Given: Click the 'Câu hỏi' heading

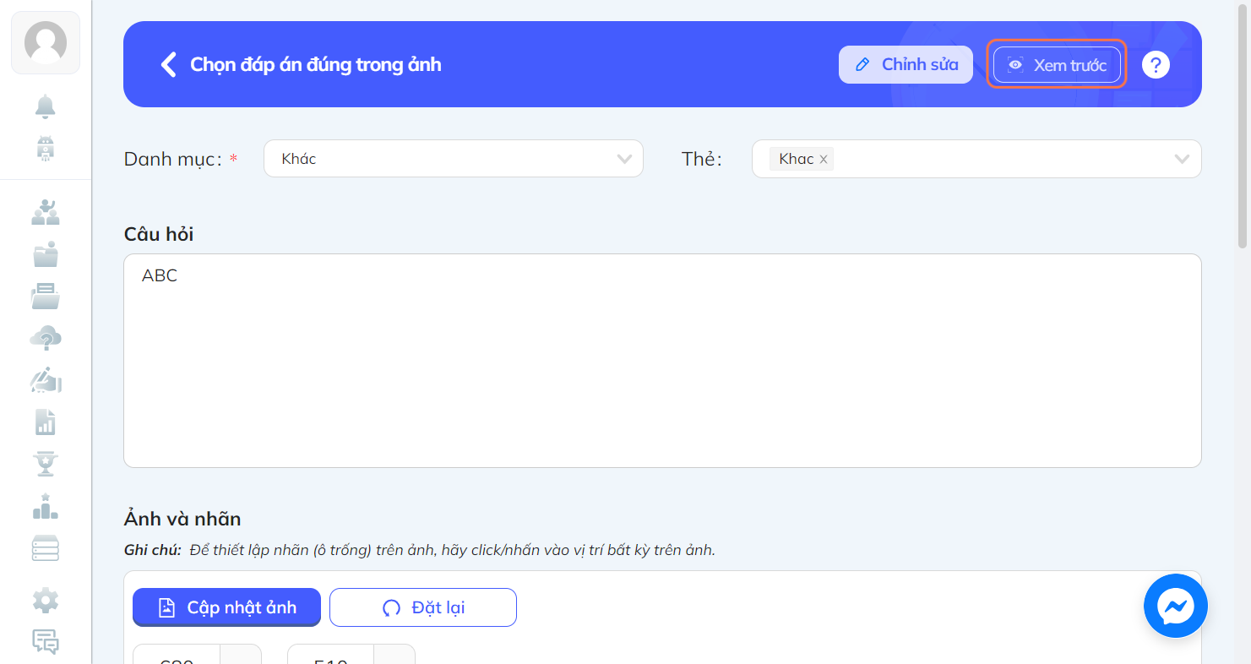Looking at the screenshot, I should click(159, 234).
